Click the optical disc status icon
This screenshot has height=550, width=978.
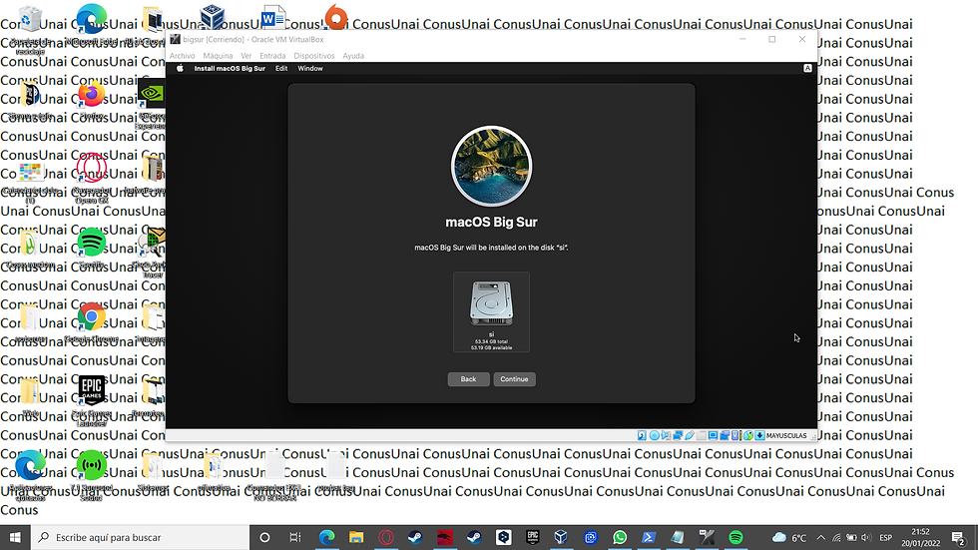click(655, 435)
